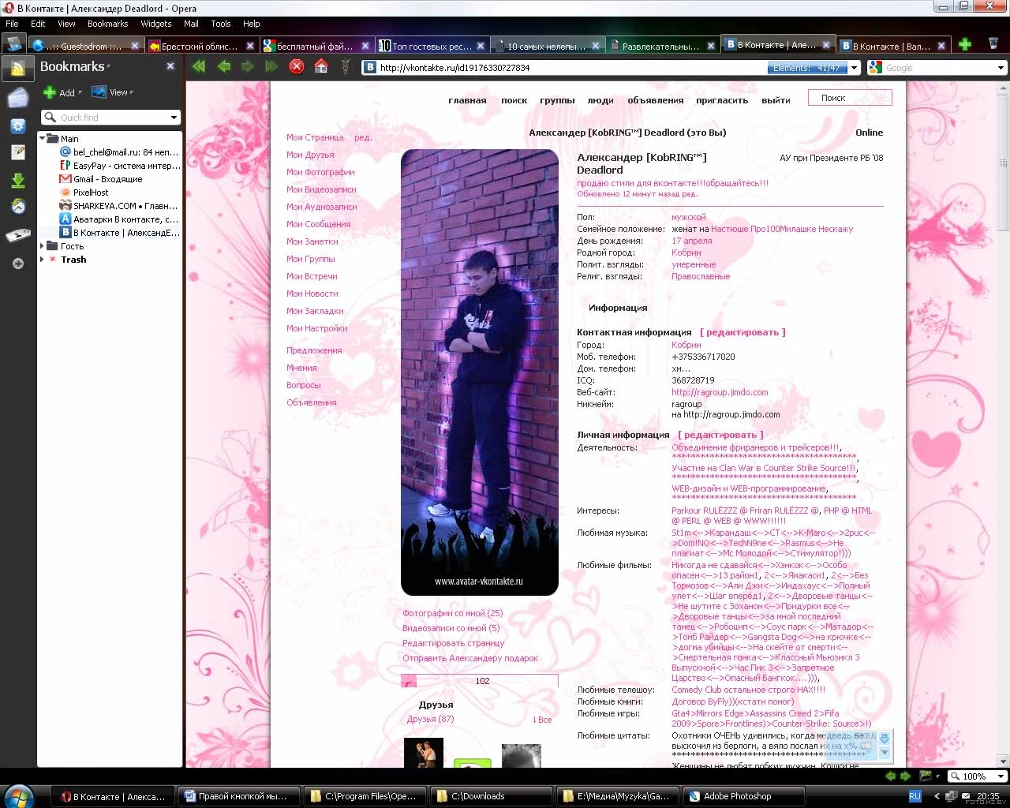Expand the Trash bookmarks folder
Image resolution: width=1010 pixels, height=808 pixels.
pyautogui.click(x=43, y=259)
